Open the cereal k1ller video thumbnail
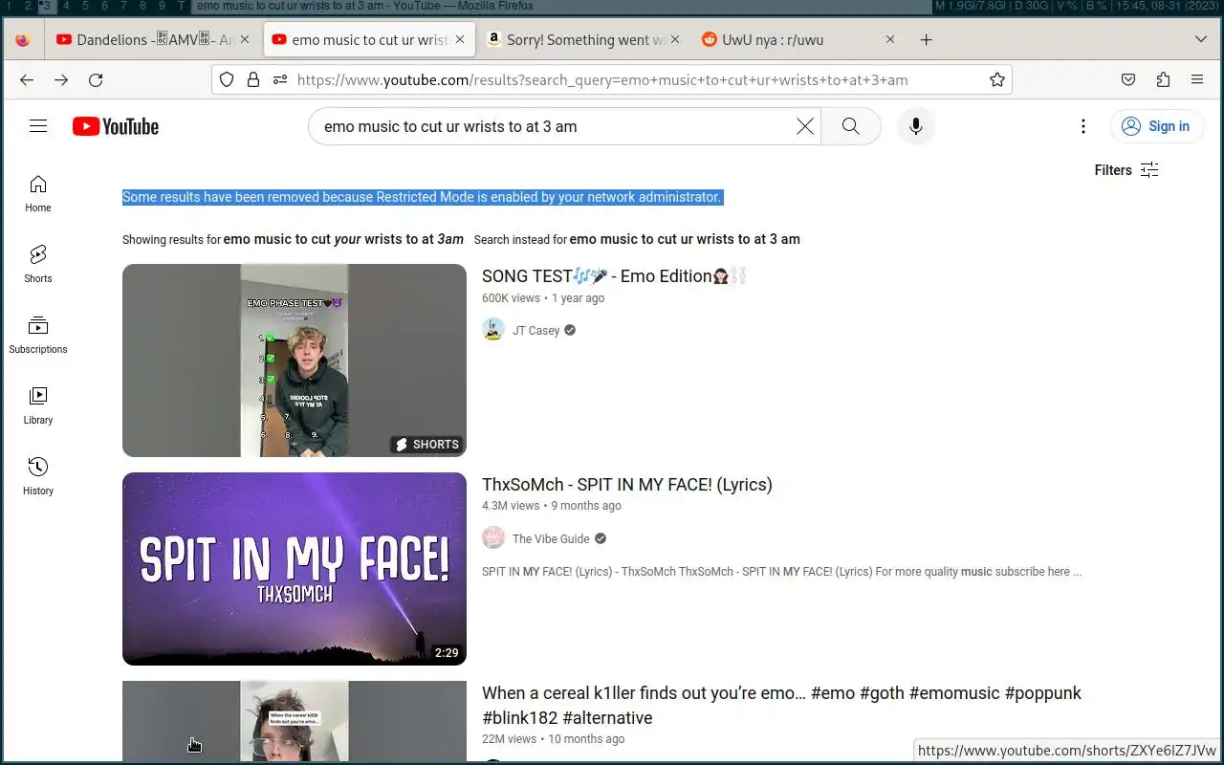The image size is (1224, 765). coord(295,722)
